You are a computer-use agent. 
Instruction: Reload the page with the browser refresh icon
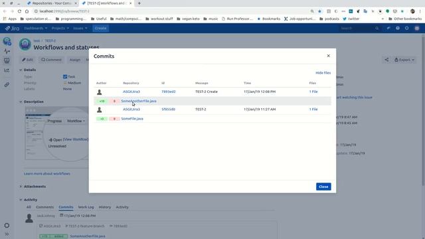(x=19, y=11)
